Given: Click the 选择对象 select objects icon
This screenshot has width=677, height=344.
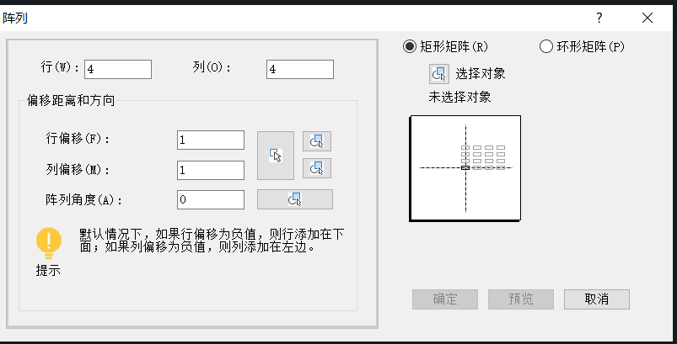Looking at the screenshot, I should click(x=438, y=73).
